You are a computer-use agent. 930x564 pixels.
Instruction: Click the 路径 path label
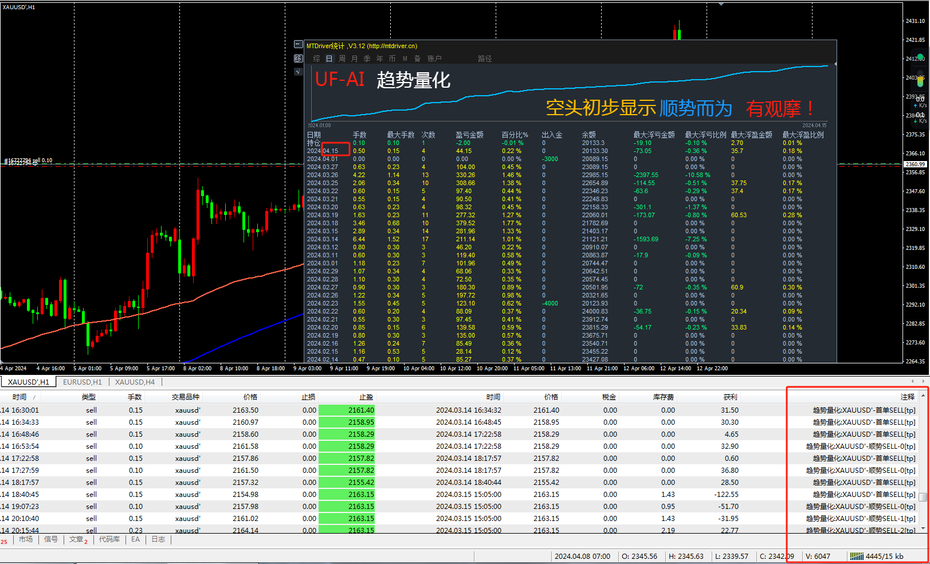(485, 58)
